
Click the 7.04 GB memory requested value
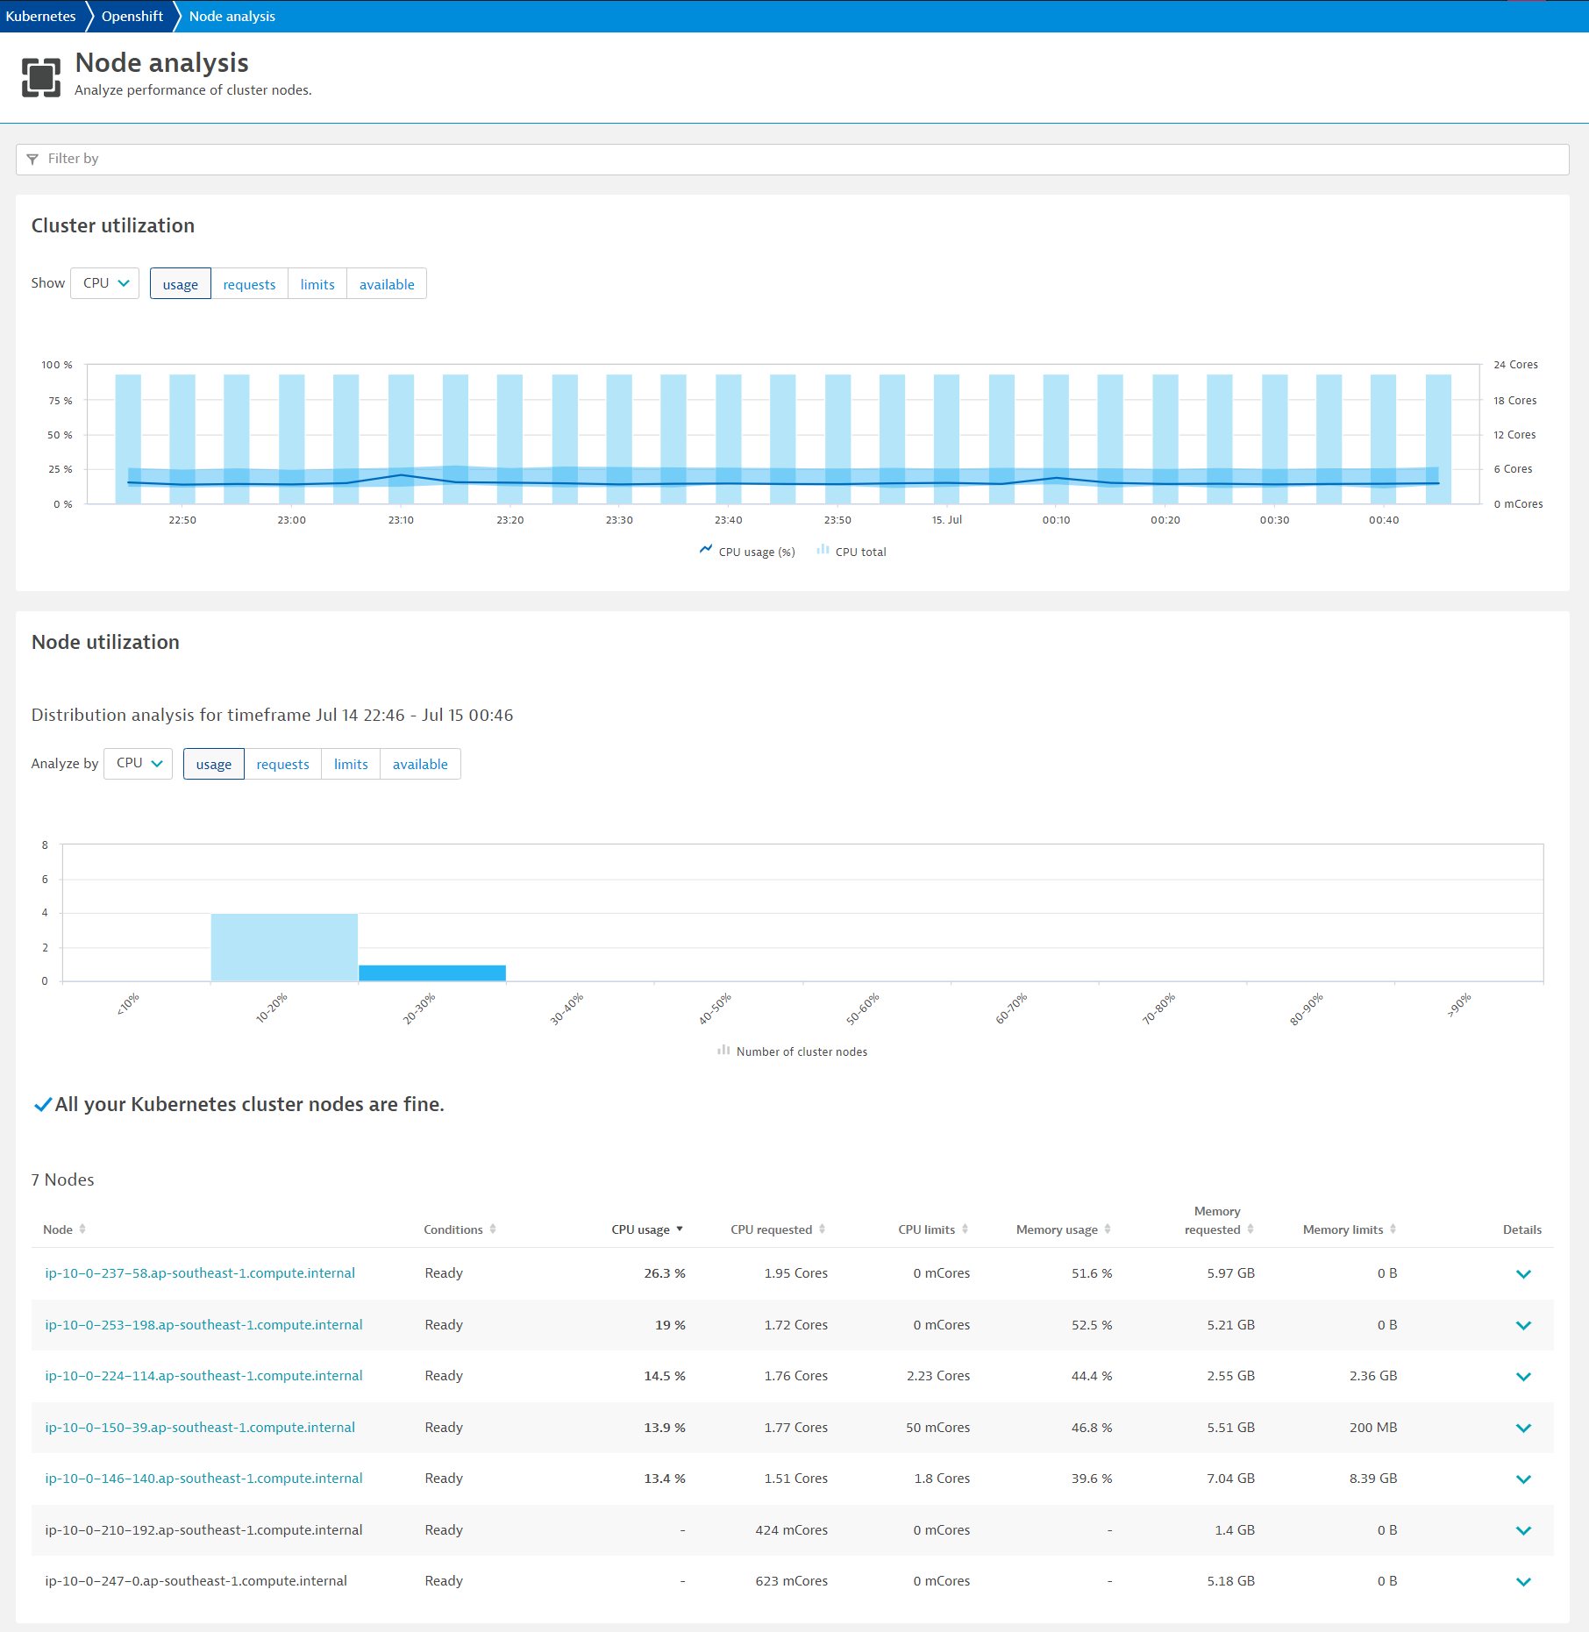pyautogui.click(x=1231, y=1479)
